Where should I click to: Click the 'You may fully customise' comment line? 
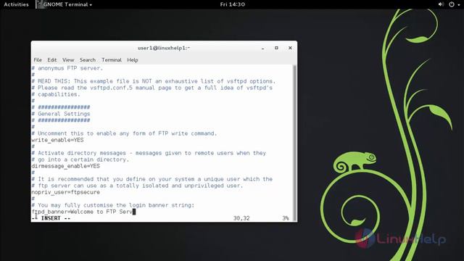tap(113, 205)
